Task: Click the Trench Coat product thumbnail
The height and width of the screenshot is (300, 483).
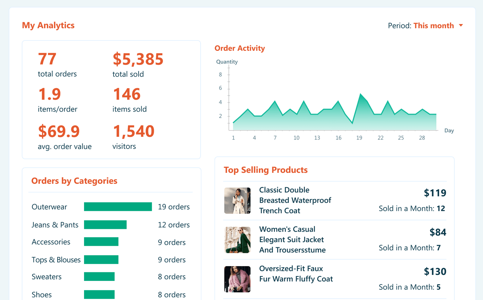Action: (x=237, y=200)
